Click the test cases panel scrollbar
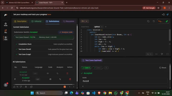The width and height of the screenshot is (172, 96). click(170, 72)
